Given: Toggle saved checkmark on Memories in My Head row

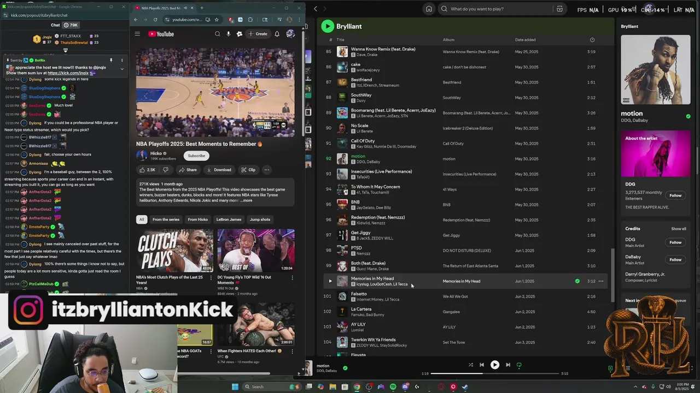Looking at the screenshot, I should point(577,281).
